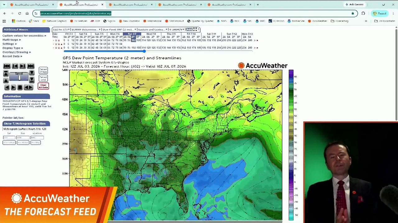Click the station input field in Skew-T section
Screen dimensions: 398x223
click(37, 138)
